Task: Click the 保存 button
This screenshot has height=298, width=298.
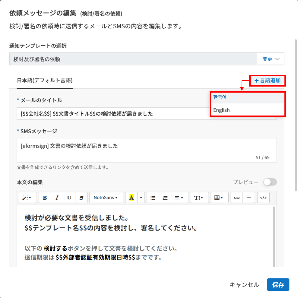Action: [278, 284]
